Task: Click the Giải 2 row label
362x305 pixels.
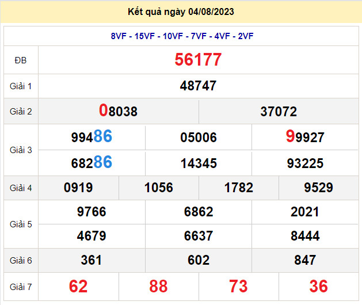Action: click(21, 112)
